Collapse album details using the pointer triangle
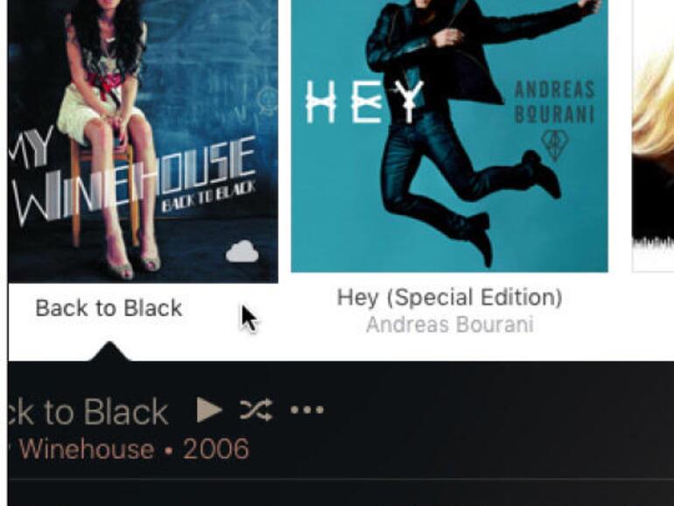 coord(109,352)
